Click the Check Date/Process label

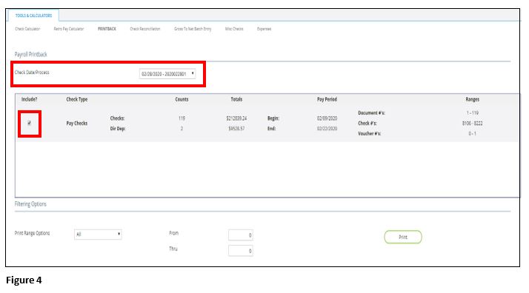click(x=32, y=73)
